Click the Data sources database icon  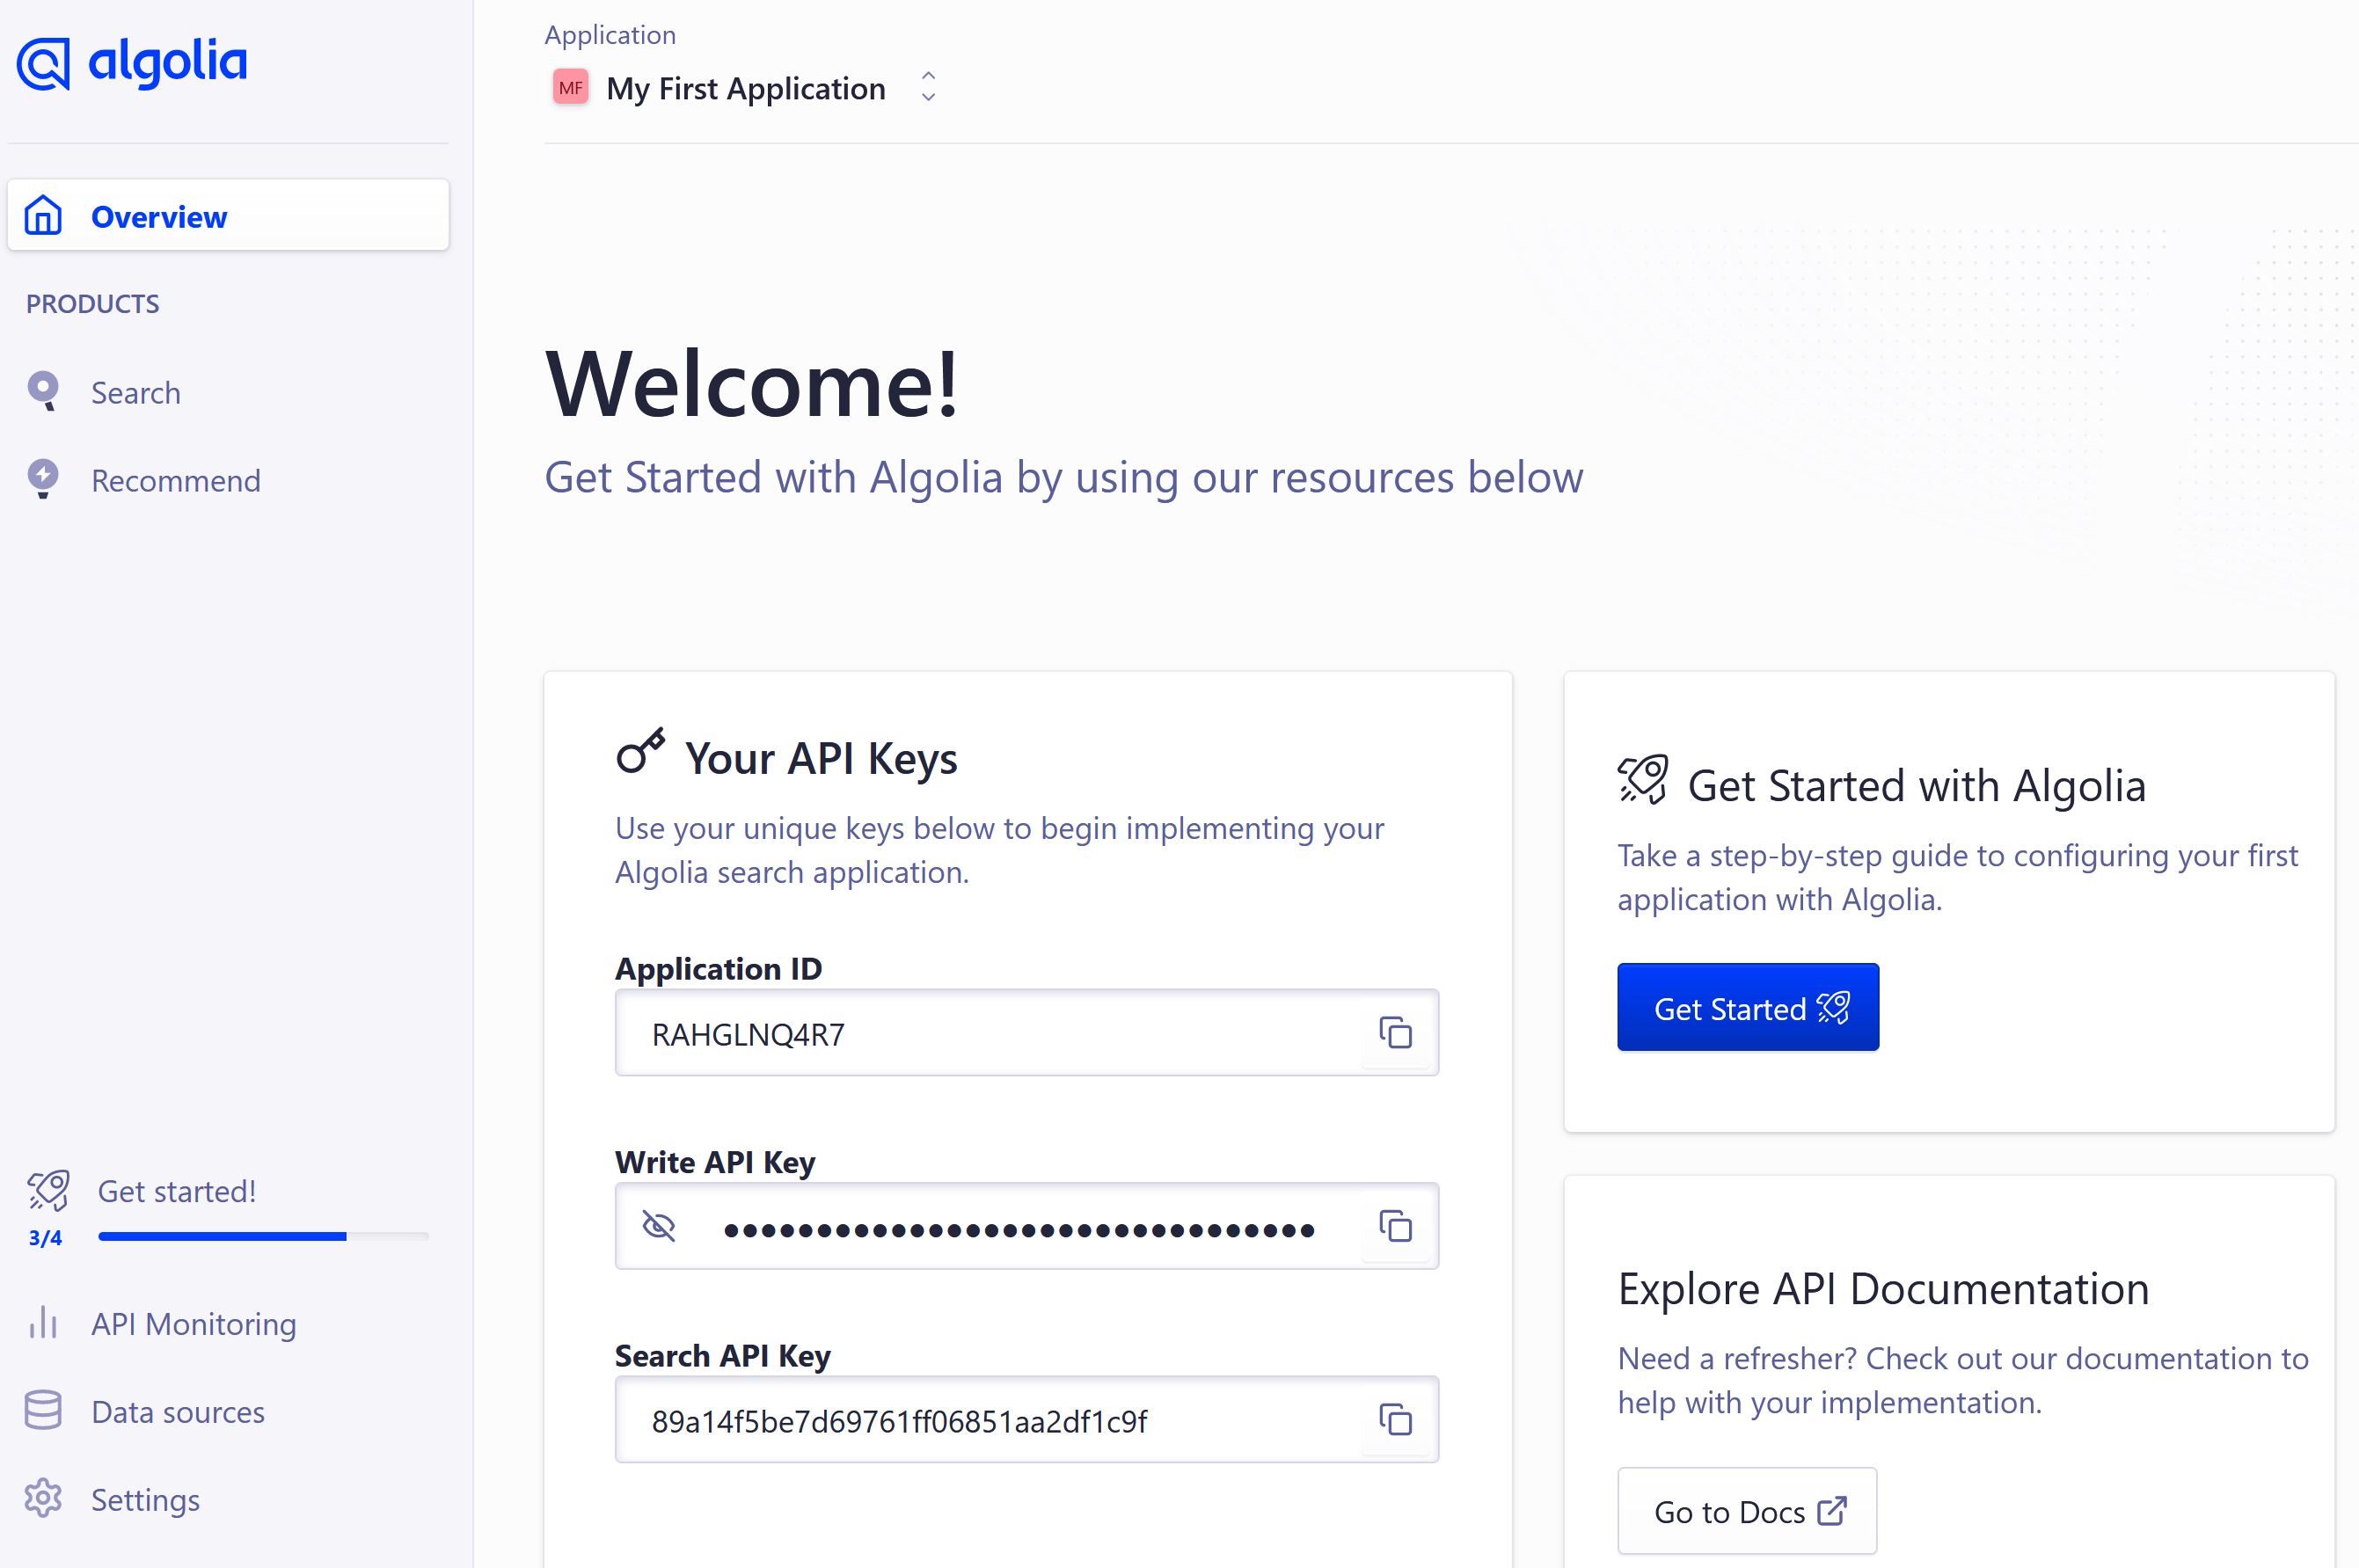43,1410
